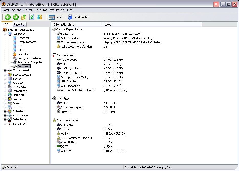Select the CPU Core voltage row
The image size is (239, 171).
coord(84,125)
